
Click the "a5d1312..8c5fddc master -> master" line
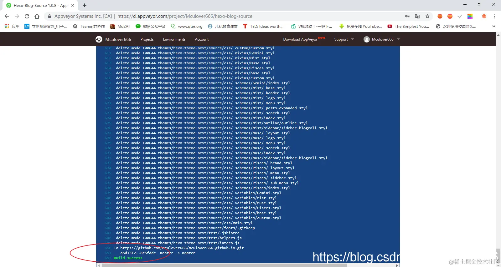pos(158,253)
